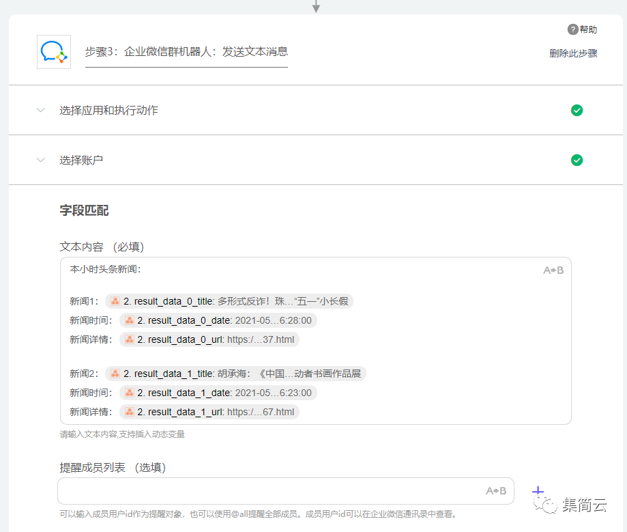Click the 本小时头条新闻 text line
This screenshot has height=532, width=627.
point(105,269)
